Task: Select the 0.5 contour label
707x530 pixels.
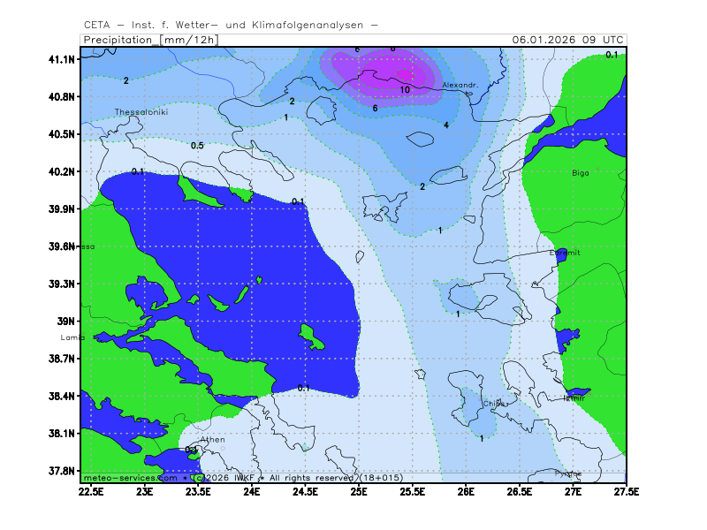Action: point(197,145)
